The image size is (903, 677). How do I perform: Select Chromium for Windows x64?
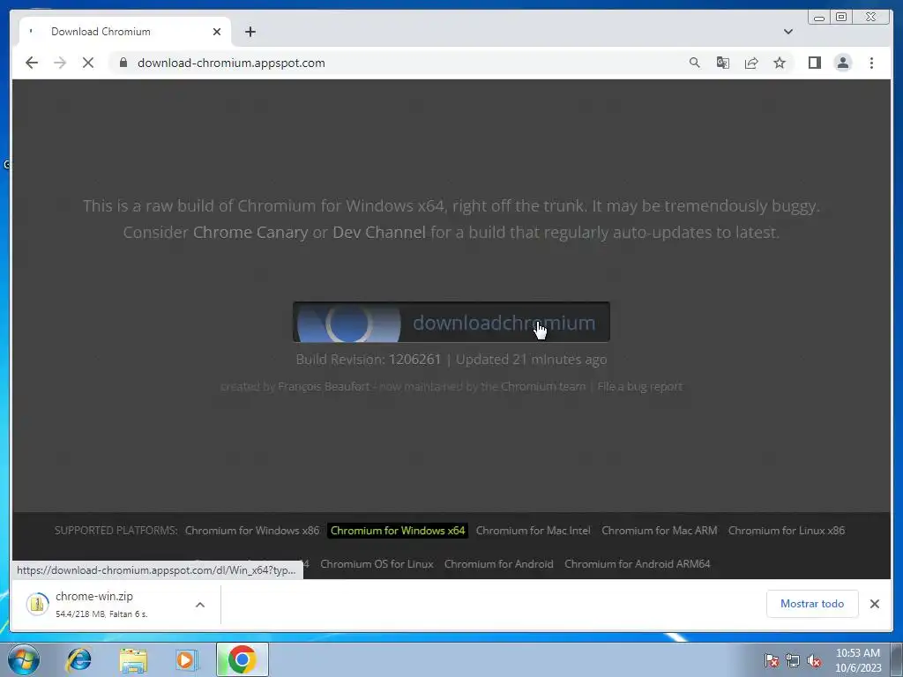398,530
